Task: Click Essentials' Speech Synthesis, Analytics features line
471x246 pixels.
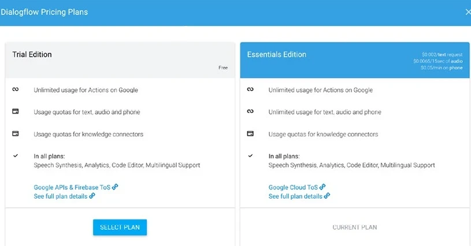Action: click(352, 165)
